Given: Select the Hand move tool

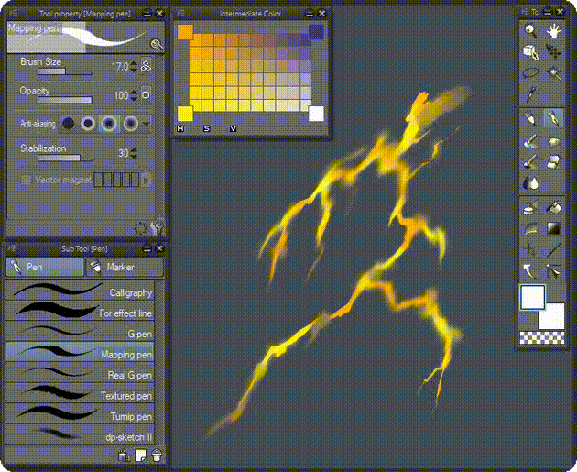Looking at the screenshot, I should point(553,31).
